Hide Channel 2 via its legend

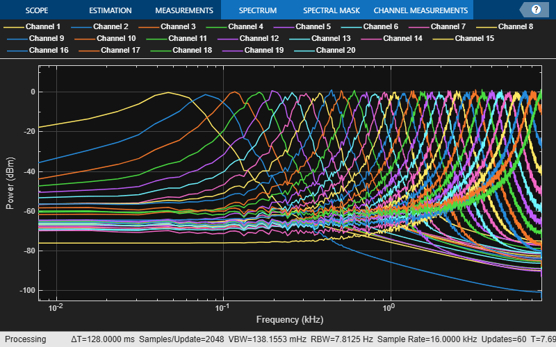99,26
